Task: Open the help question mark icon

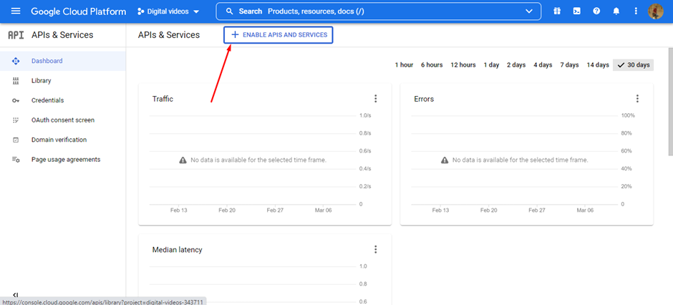Action: 596,11
